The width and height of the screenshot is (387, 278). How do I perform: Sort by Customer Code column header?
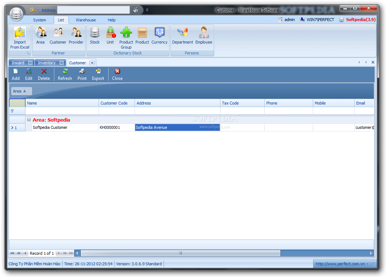pos(117,103)
